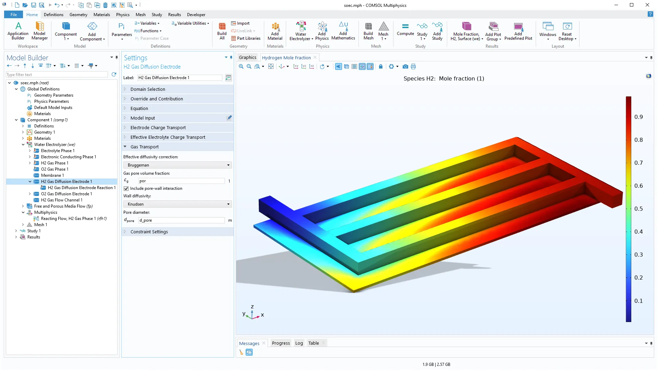Click the Print icon in graphics toolbar
658x370 pixels.
(x=413, y=66)
